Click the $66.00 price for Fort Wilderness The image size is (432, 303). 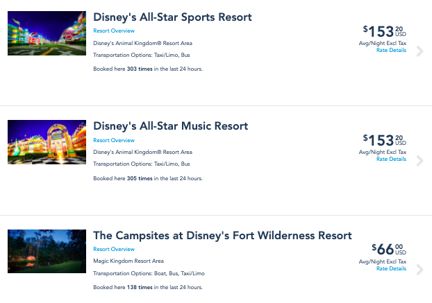click(x=387, y=250)
